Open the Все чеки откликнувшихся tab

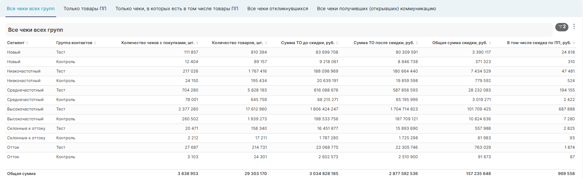(277, 9)
